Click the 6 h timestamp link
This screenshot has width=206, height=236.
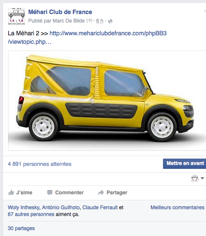pos(100,21)
